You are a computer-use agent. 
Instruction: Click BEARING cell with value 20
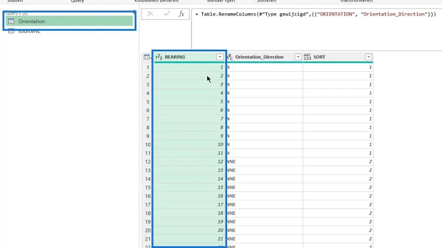click(189, 230)
